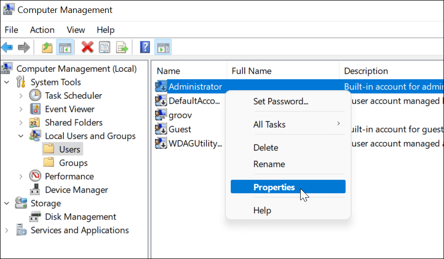Select the Groups folder in tree

click(73, 163)
